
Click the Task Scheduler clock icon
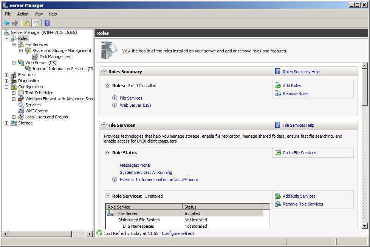21,93
